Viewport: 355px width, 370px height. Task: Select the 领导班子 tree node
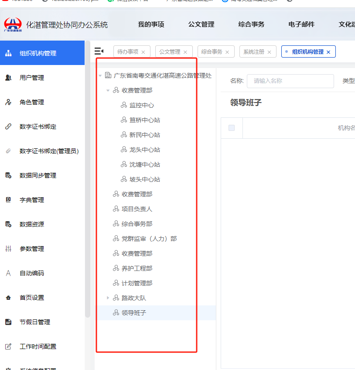(134, 313)
